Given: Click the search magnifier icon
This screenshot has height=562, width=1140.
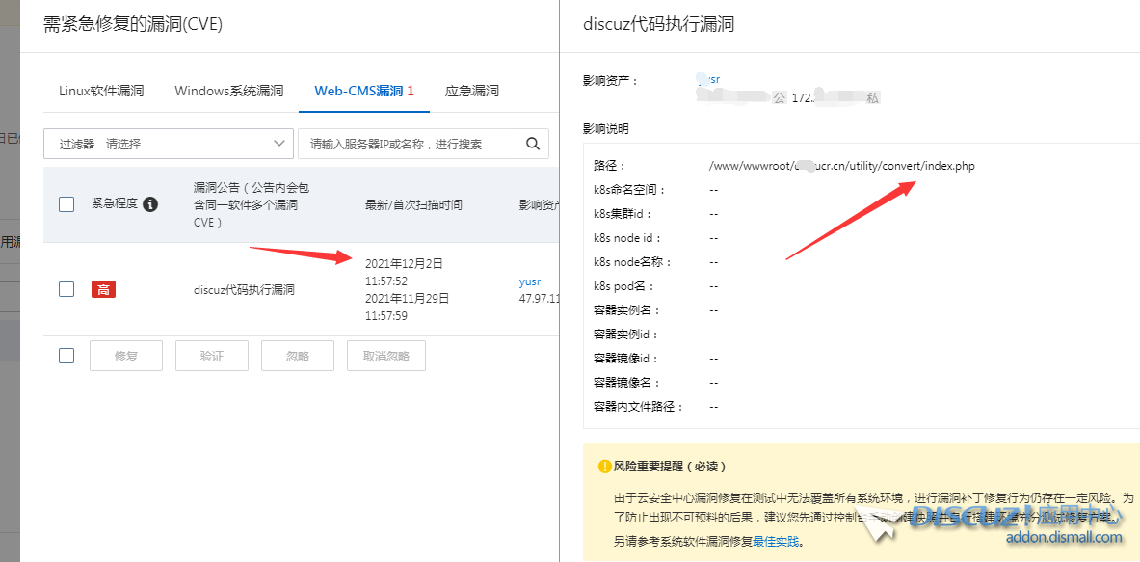Looking at the screenshot, I should point(533,144).
